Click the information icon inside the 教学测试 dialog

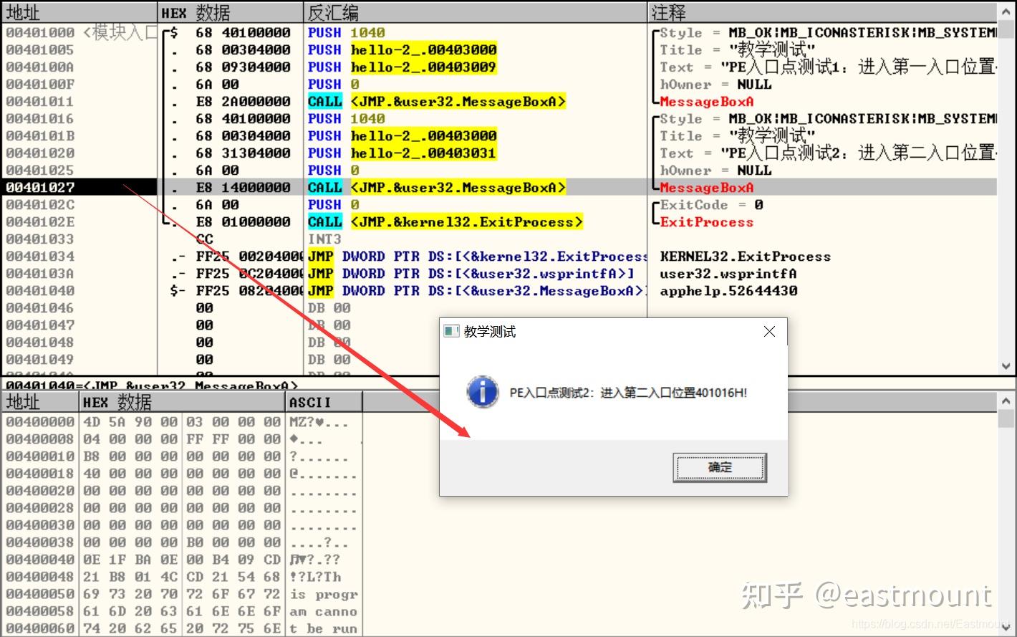coord(482,392)
